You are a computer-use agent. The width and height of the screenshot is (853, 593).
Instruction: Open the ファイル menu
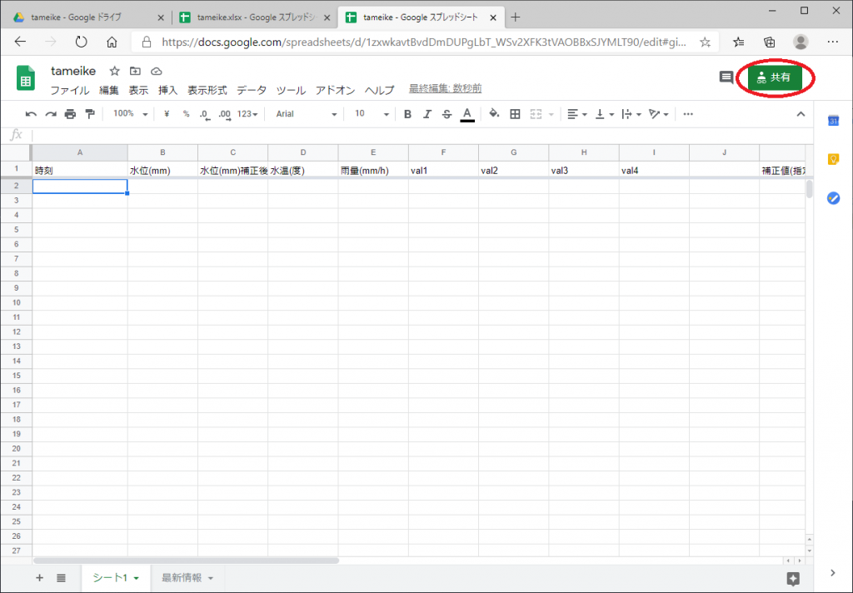point(70,90)
